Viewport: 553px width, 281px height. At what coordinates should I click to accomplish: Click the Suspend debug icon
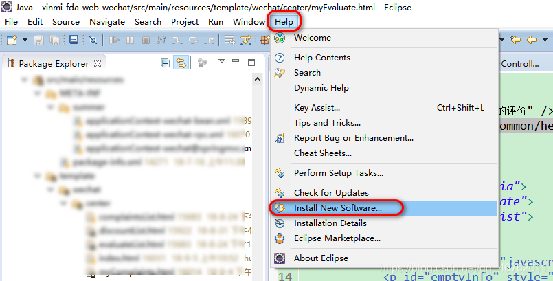click(x=130, y=41)
